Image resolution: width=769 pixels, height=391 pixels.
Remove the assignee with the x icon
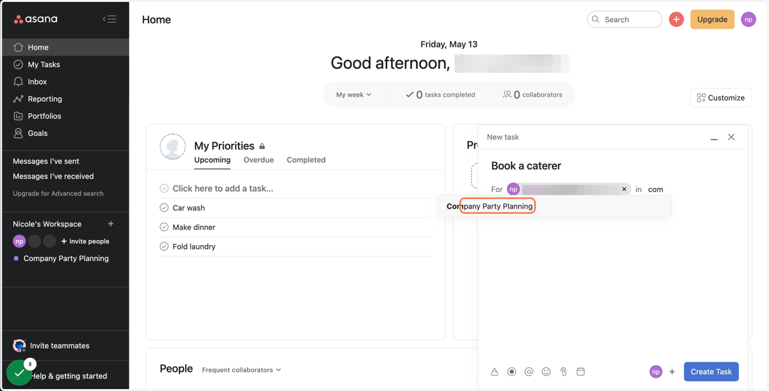pyautogui.click(x=624, y=189)
